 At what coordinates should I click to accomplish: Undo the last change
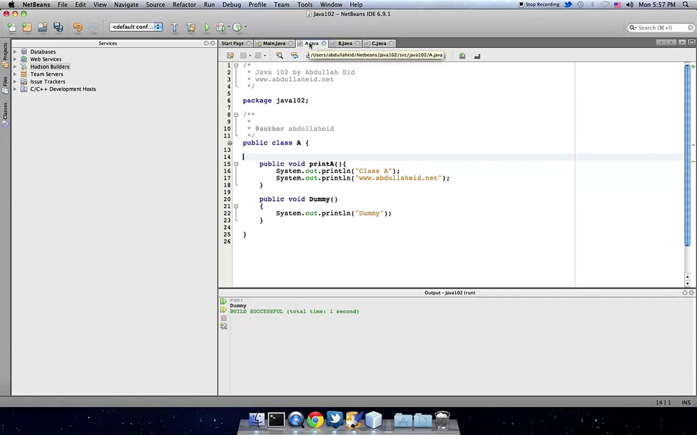point(77,27)
